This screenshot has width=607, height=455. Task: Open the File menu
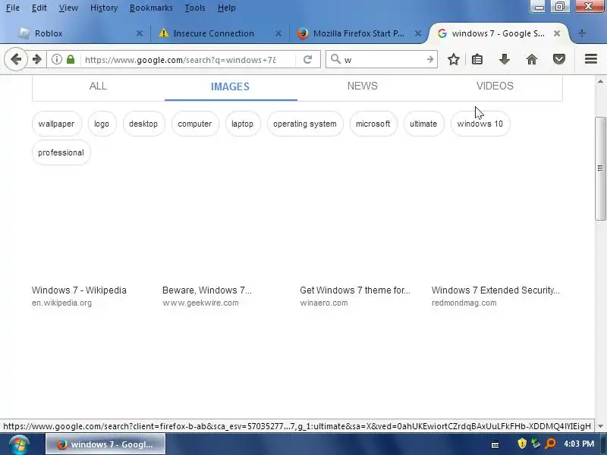(13, 8)
